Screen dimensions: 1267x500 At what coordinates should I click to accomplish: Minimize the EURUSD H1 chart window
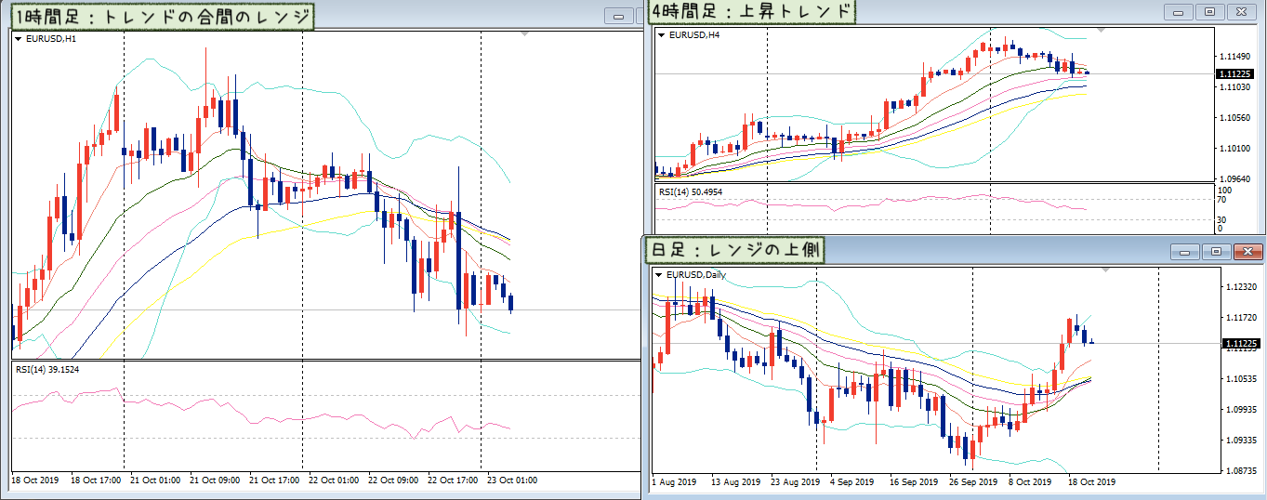(618, 16)
